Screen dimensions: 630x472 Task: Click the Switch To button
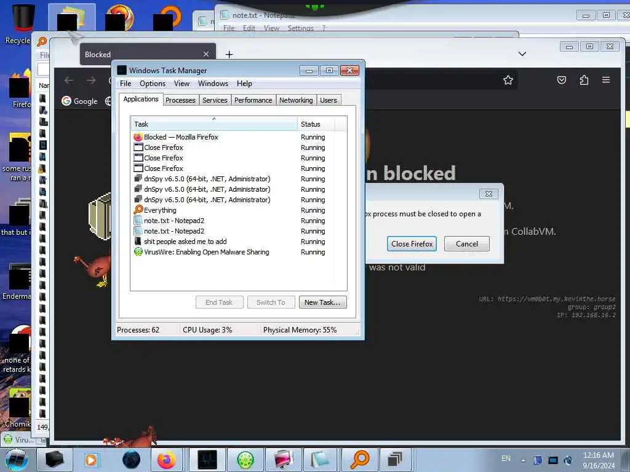pyautogui.click(x=271, y=302)
